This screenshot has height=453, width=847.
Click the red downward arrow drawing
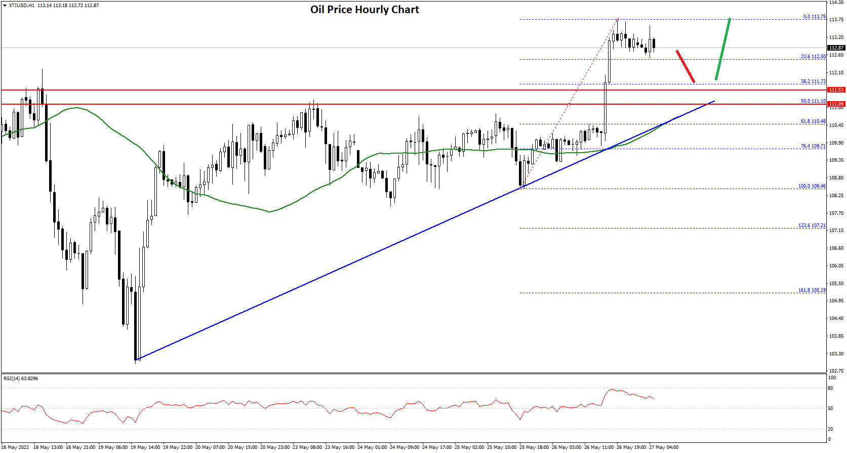click(x=685, y=66)
